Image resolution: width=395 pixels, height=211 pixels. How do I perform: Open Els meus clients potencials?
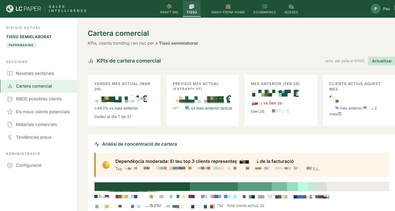[x=39, y=112]
